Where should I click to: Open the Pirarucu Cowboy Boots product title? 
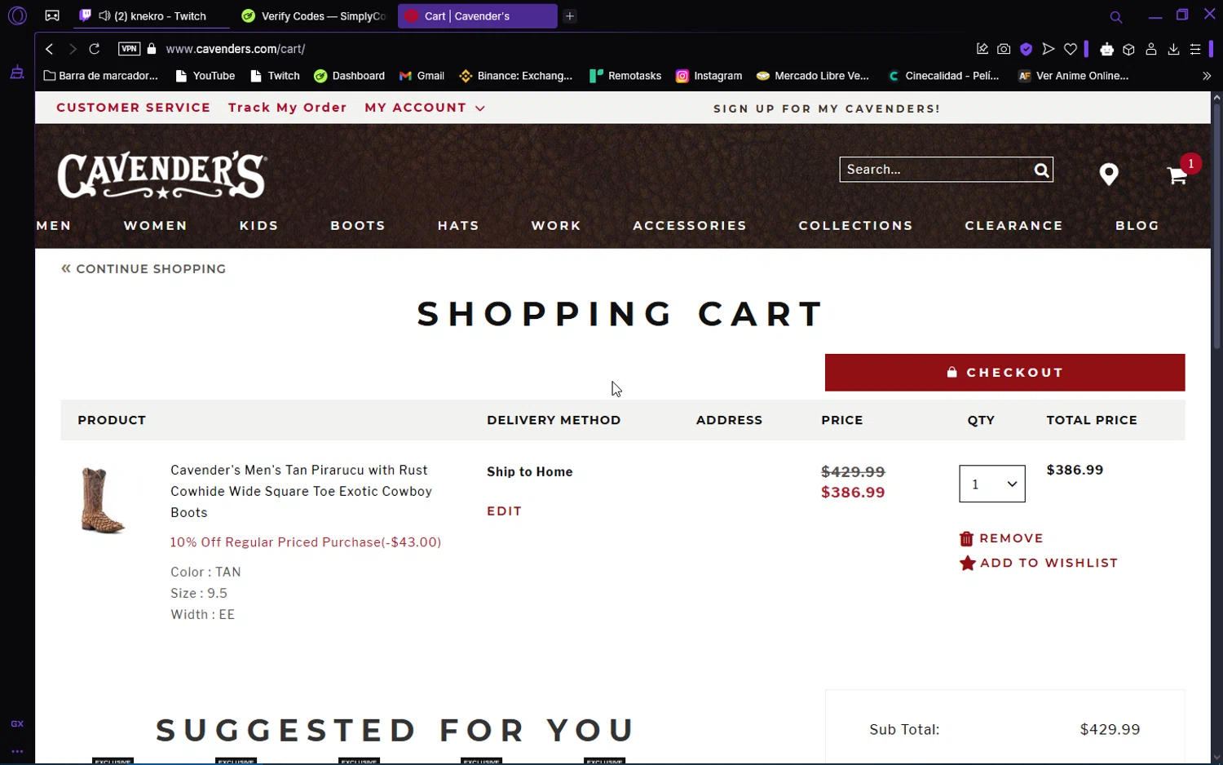coord(302,491)
